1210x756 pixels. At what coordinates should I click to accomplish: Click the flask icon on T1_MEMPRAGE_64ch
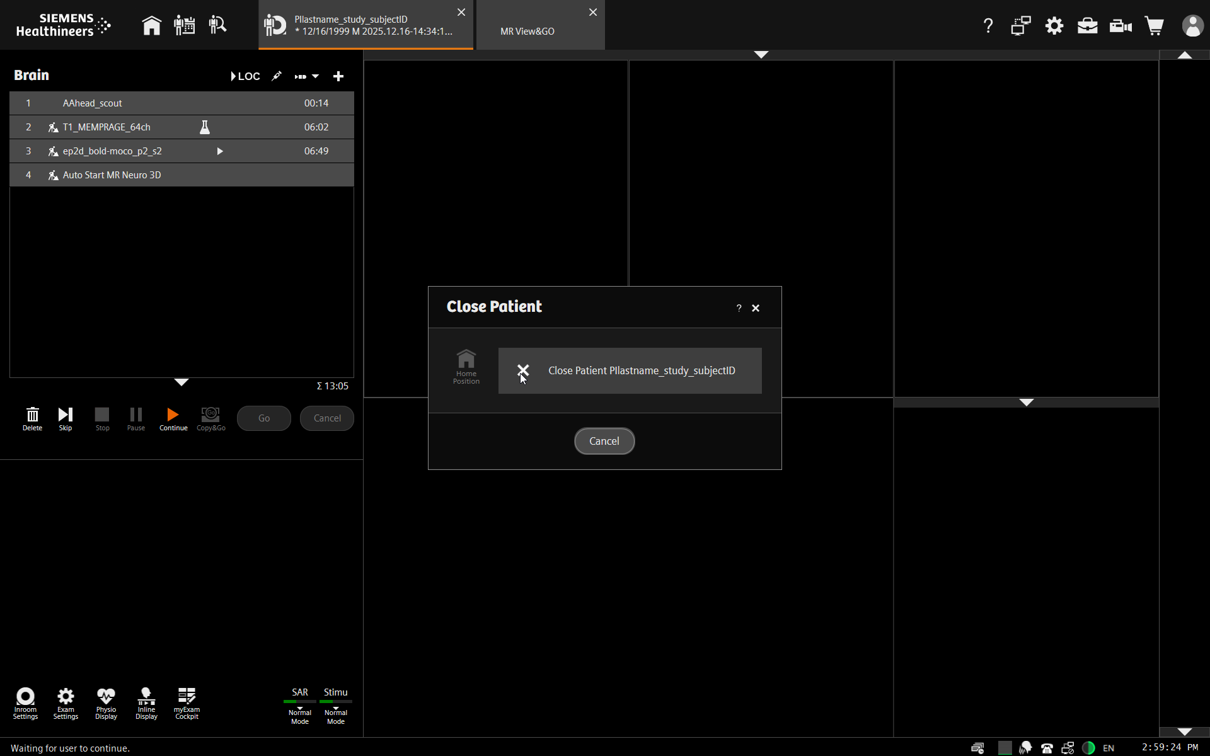pos(205,127)
